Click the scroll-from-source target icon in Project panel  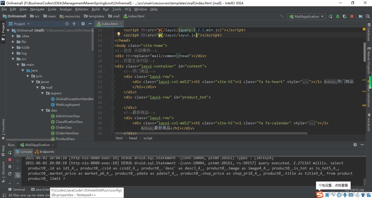tap(67, 24)
